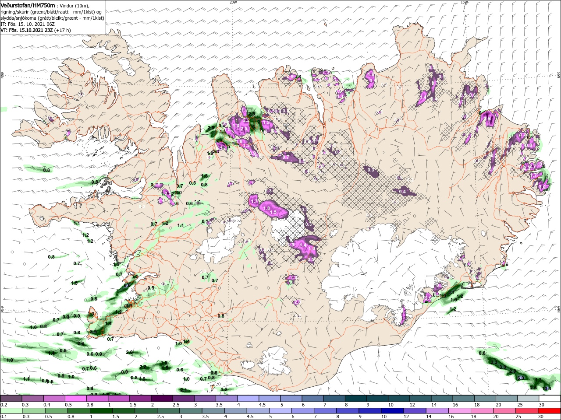Select white upper swatch after 30

(550, 399)
